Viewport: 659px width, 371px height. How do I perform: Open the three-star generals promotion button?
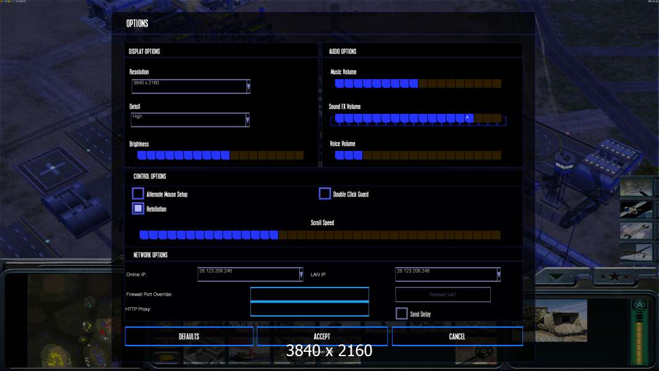(x=614, y=277)
